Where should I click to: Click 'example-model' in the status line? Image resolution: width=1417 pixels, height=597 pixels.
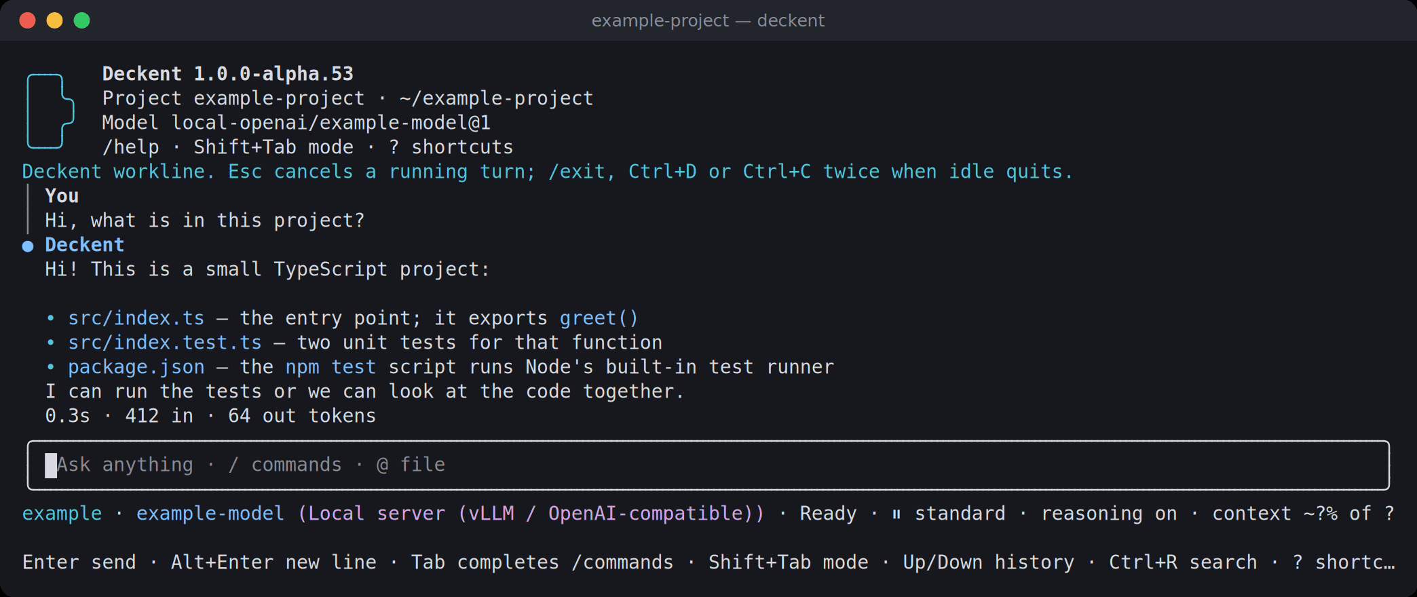[210, 514]
